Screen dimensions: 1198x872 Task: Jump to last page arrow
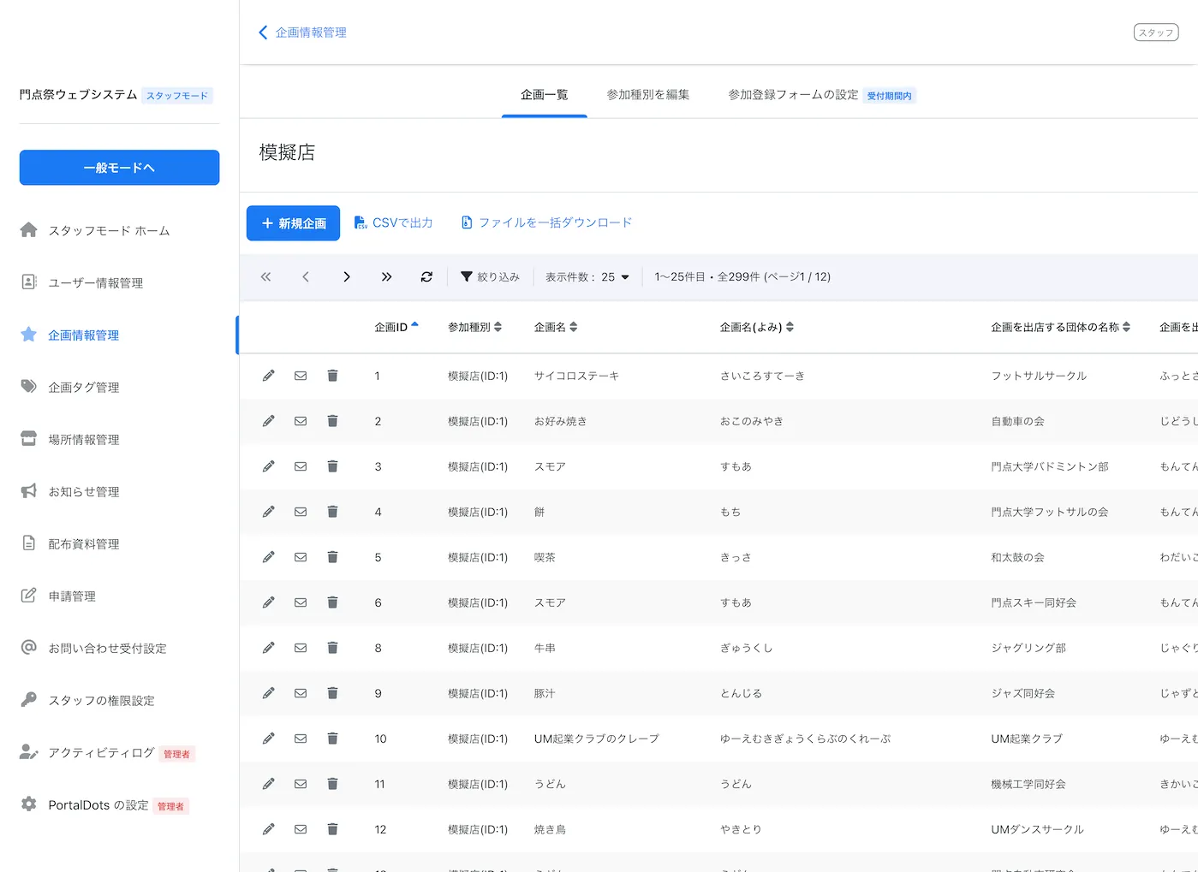pyautogui.click(x=386, y=276)
